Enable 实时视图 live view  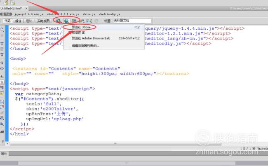click(43, 21)
